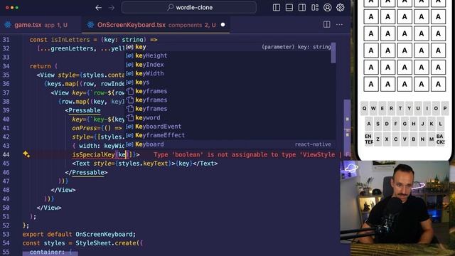
Task: Click the autocomplete list scrollbar
Action: tap(333, 53)
